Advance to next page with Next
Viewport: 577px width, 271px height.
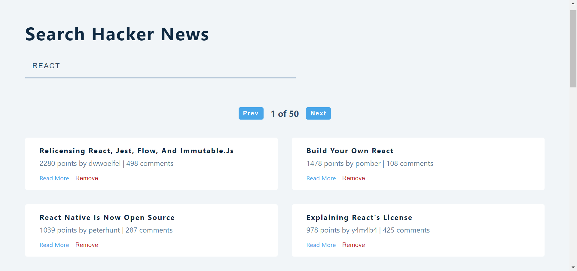(x=318, y=113)
